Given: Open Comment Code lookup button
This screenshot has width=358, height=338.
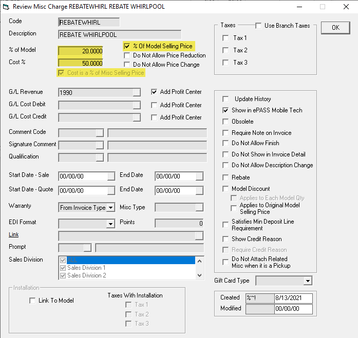Looking at the screenshot, I should click(100, 133).
